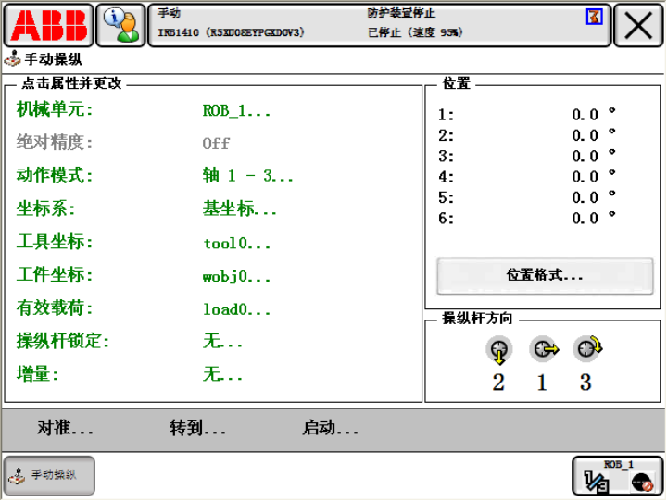Click the robot status icon in status bar
Image resolution: width=667 pixels, height=502 pixels.
click(x=594, y=17)
